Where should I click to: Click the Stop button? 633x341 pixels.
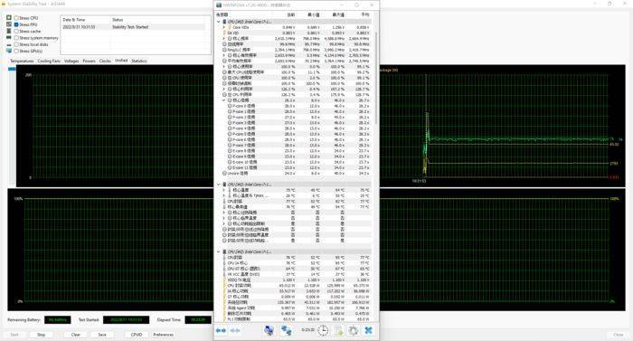[42, 335]
